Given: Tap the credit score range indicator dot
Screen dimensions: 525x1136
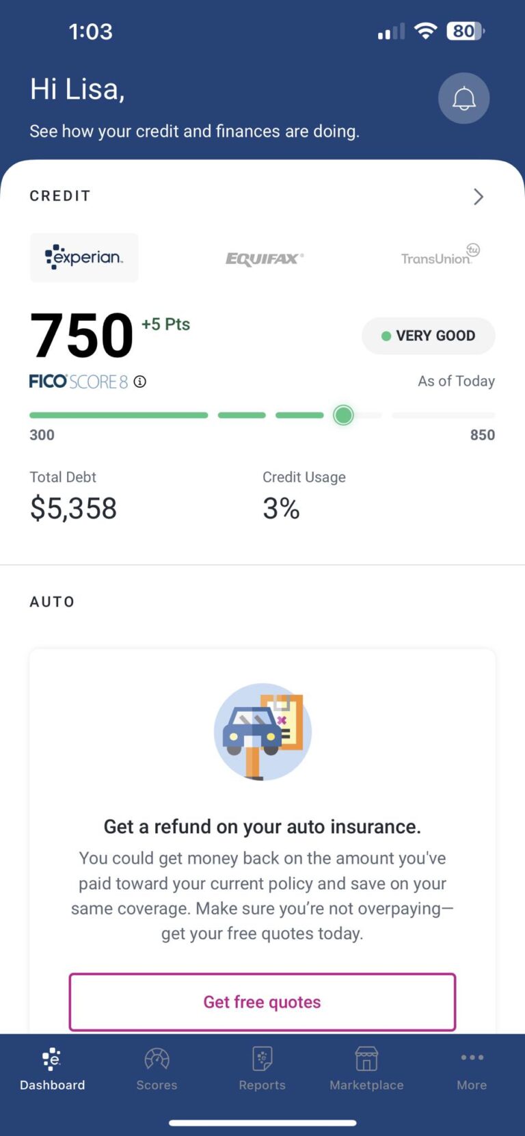Looking at the screenshot, I should click(x=343, y=415).
